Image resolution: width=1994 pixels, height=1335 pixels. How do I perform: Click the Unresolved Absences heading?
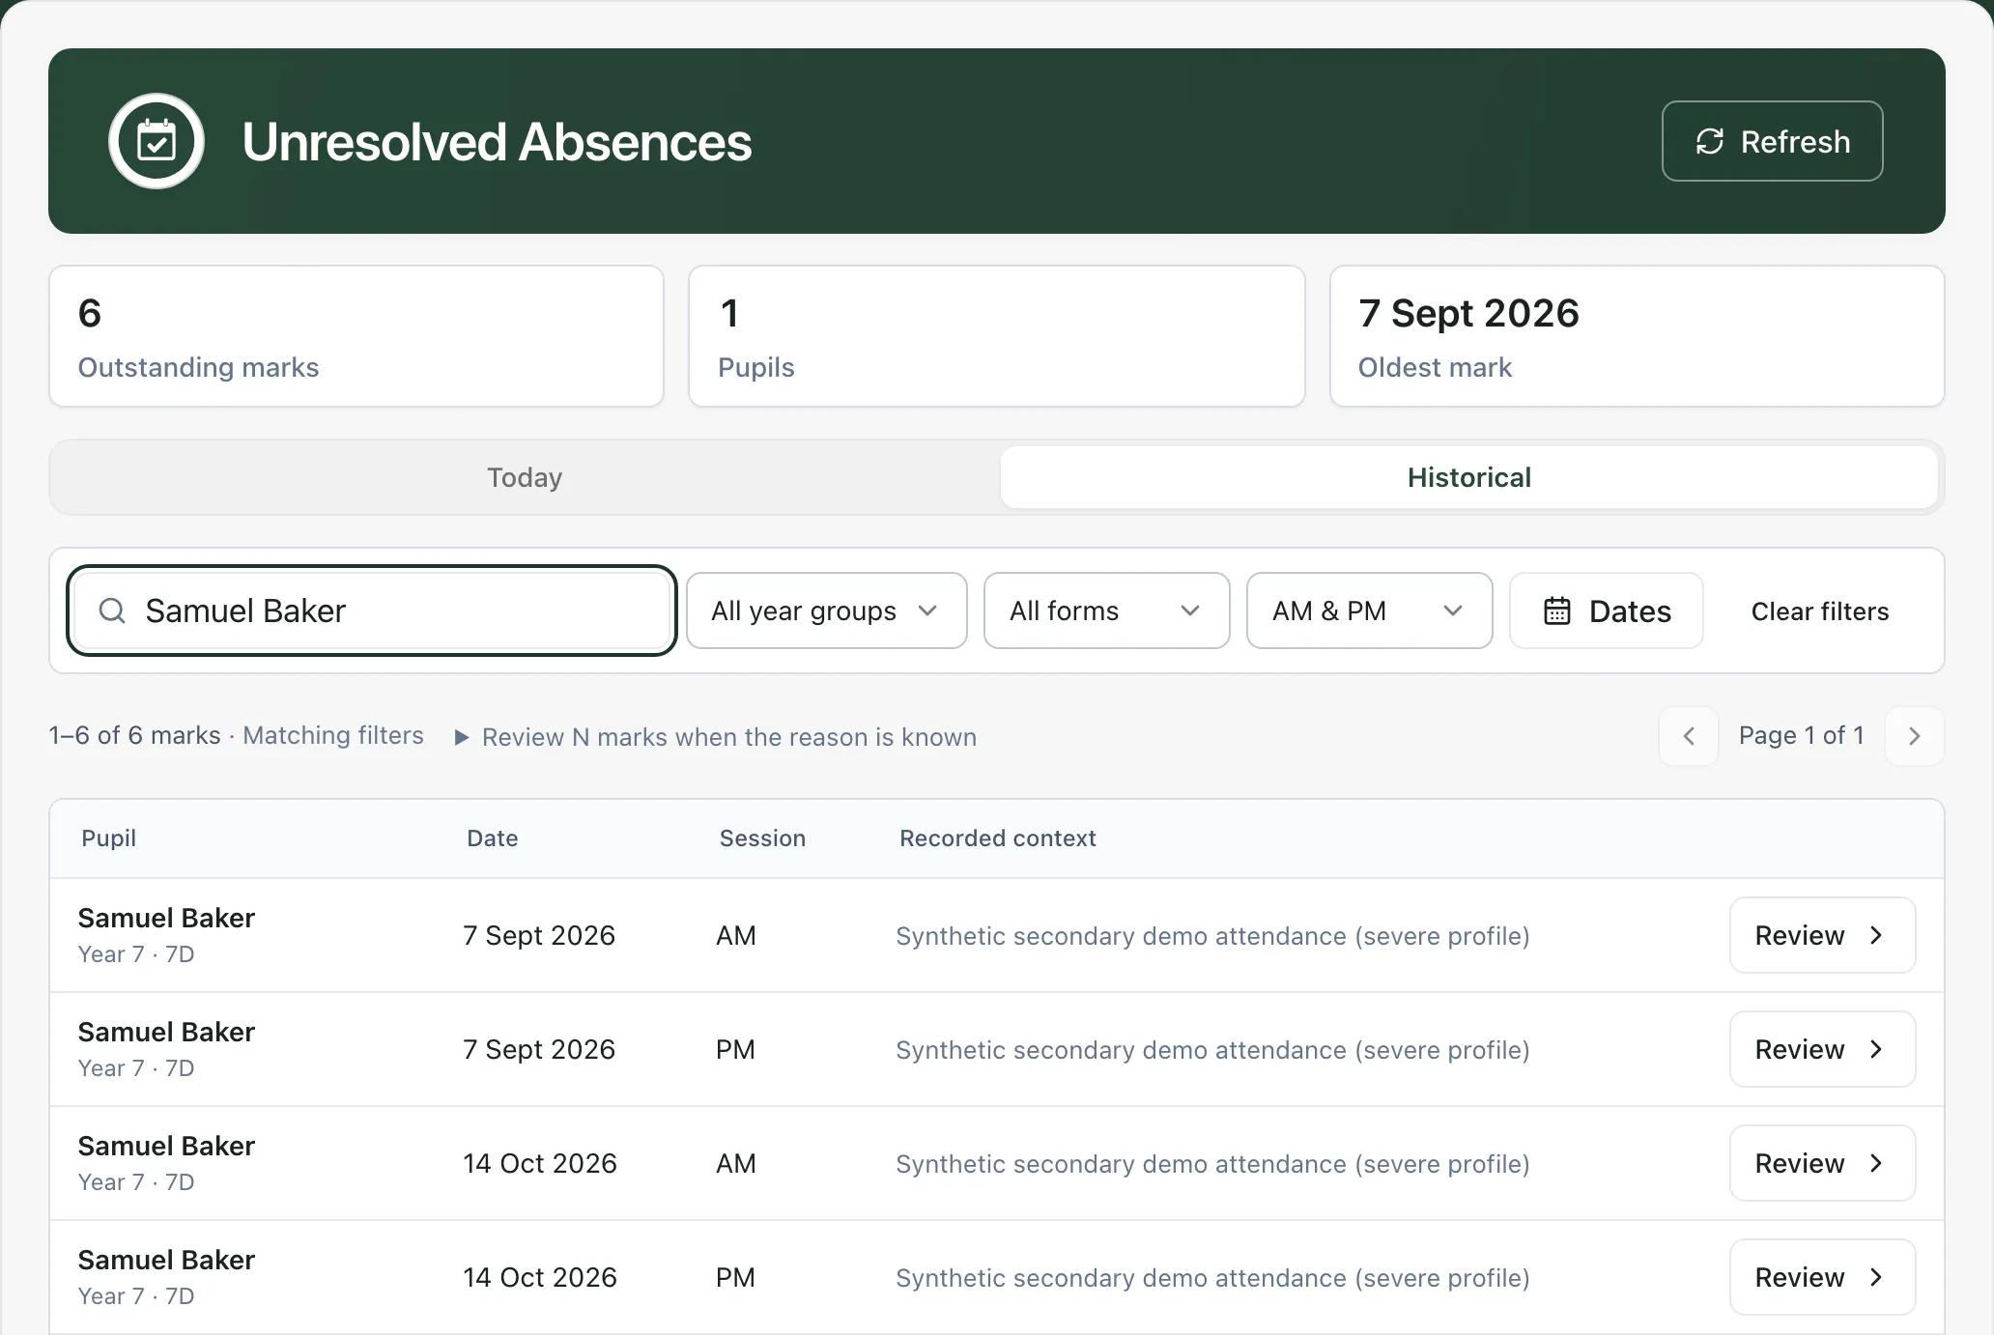[x=497, y=142]
